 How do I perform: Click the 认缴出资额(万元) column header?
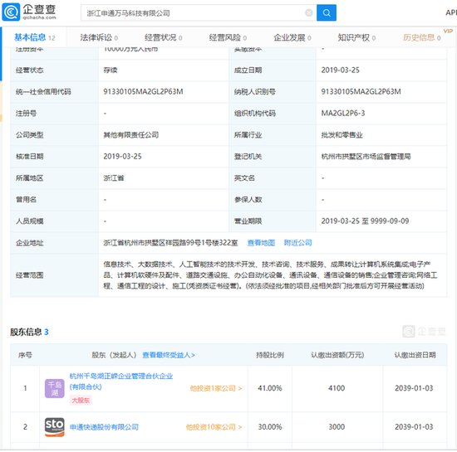337,355
